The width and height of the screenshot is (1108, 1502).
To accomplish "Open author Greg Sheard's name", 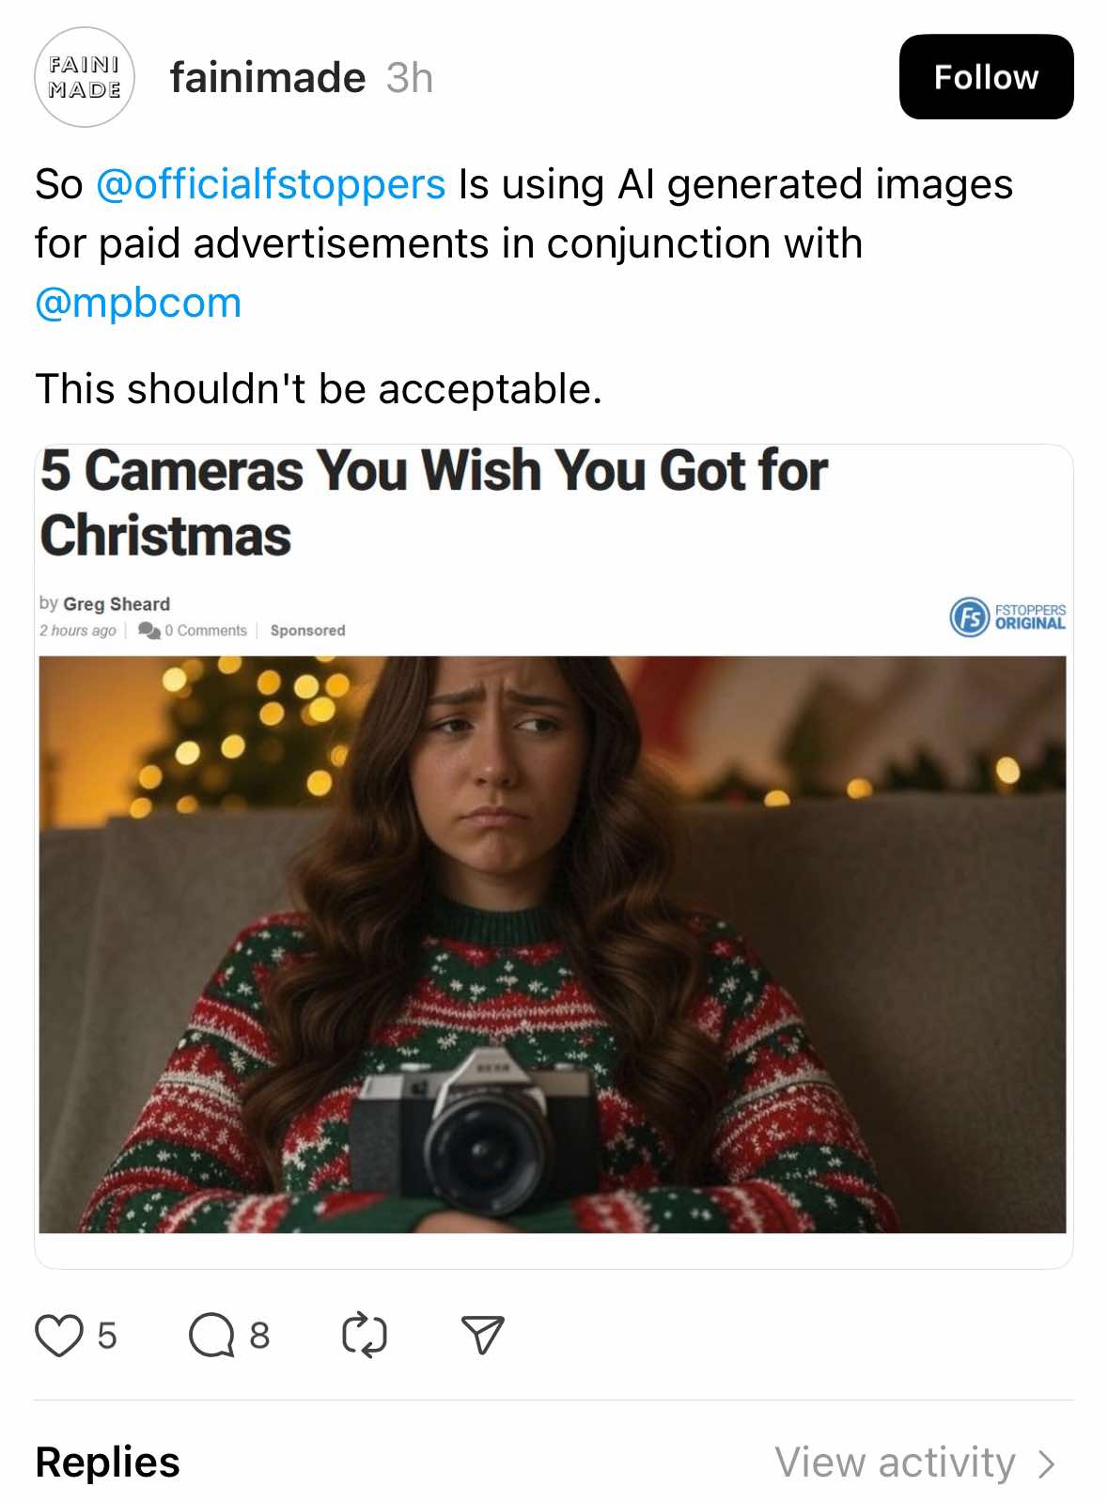I will [117, 603].
